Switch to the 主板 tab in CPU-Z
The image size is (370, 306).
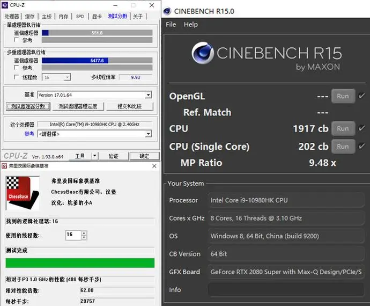pyautogui.click(x=47, y=16)
